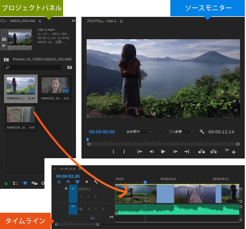The width and height of the screenshot is (246, 229).
Task: Toggle the timeline Snap magnet icon
Action: click(68, 182)
